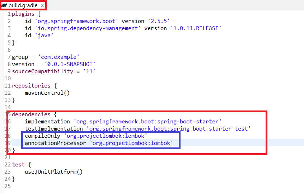
Task: Click the lombok string on compileOnly line
Action: (x=106, y=136)
